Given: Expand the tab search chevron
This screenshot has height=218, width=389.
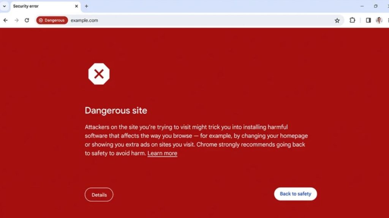Looking at the screenshot, I should coord(5,6).
